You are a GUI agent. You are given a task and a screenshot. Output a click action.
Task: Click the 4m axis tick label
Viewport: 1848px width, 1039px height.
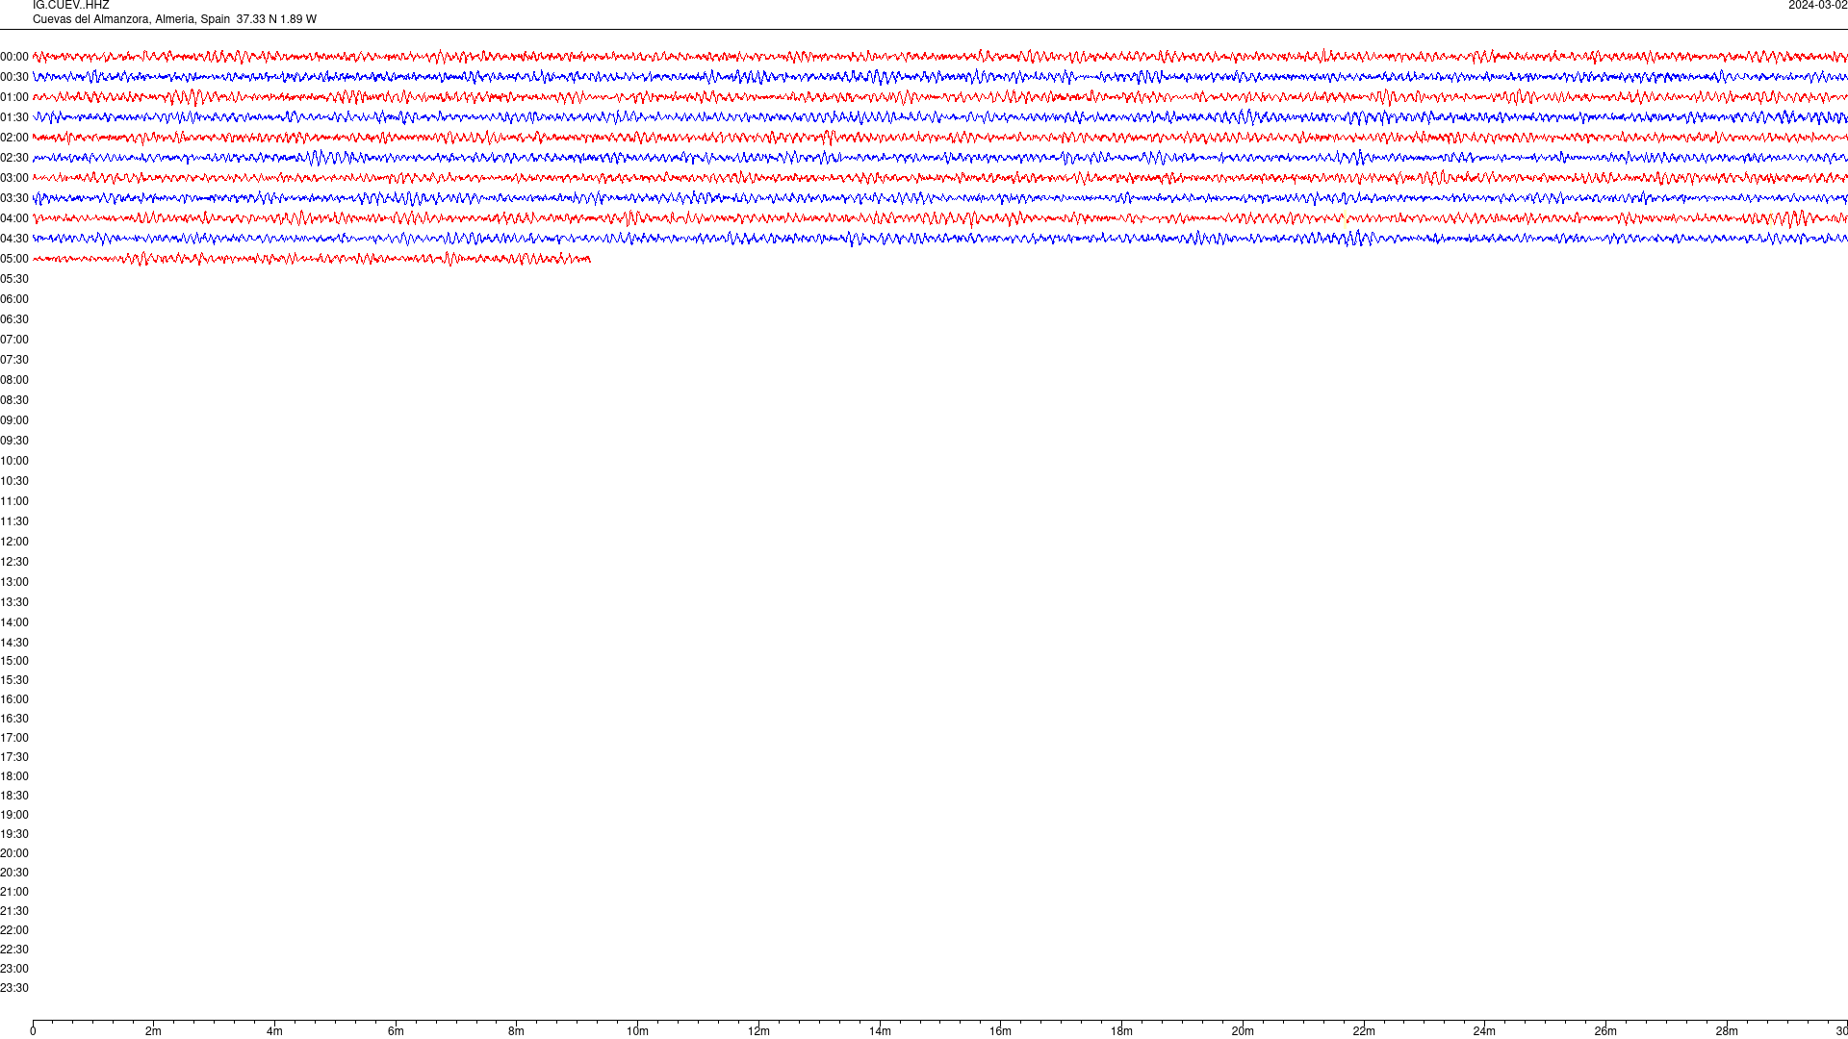tap(274, 1031)
